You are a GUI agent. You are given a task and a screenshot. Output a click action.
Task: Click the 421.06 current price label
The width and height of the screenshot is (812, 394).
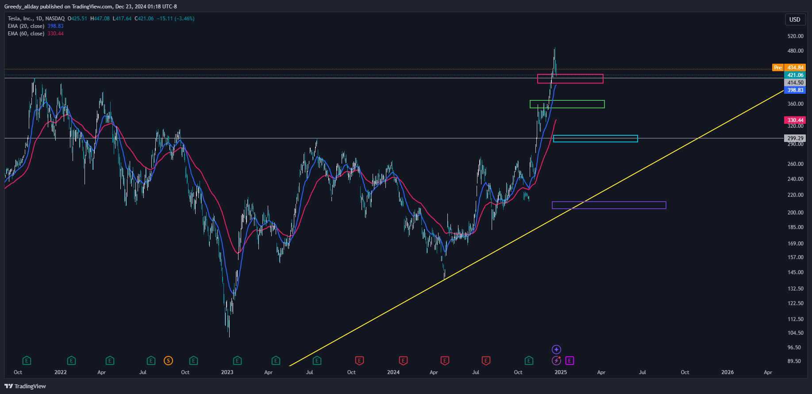point(795,75)
